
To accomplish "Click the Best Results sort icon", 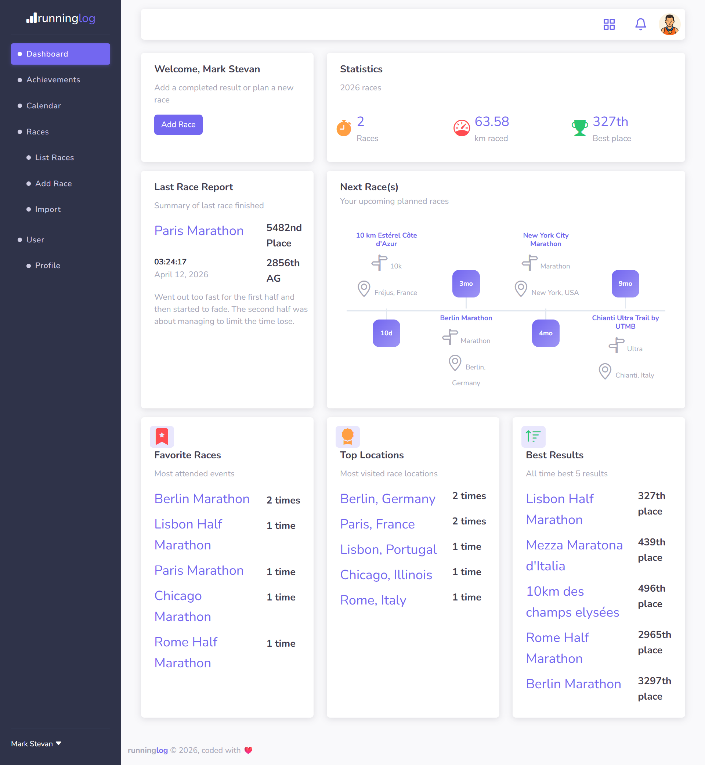I will pos(533,437).
